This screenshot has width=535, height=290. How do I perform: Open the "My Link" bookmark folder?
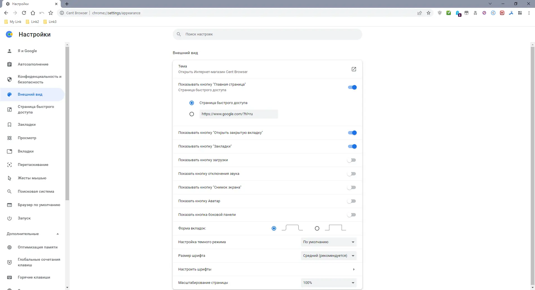point(13,22)
